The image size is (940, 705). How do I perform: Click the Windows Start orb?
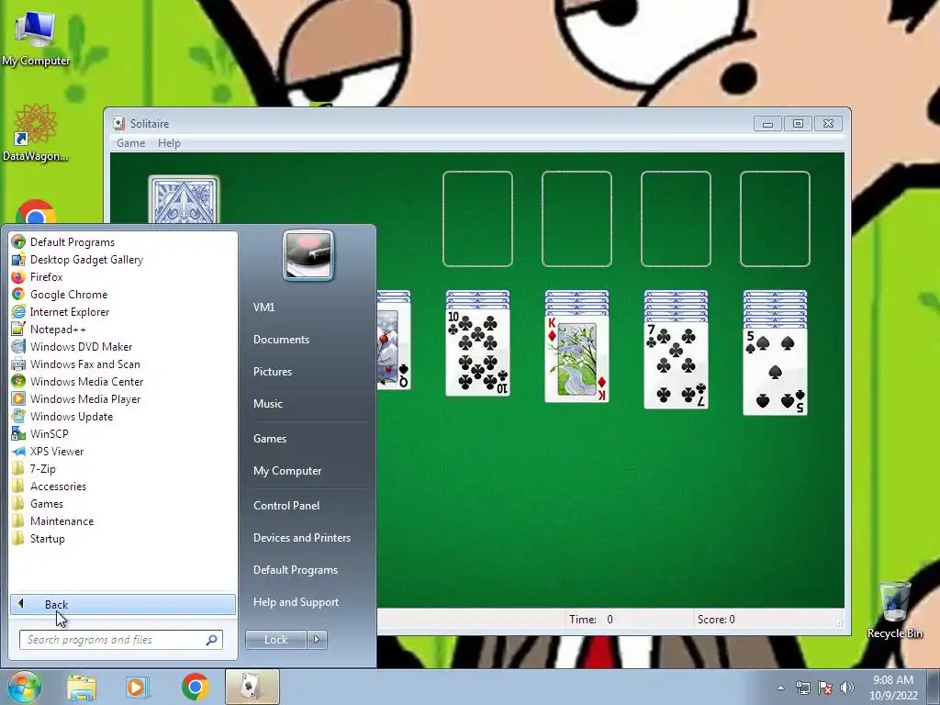pyautogui.click(x=23, y=687)
